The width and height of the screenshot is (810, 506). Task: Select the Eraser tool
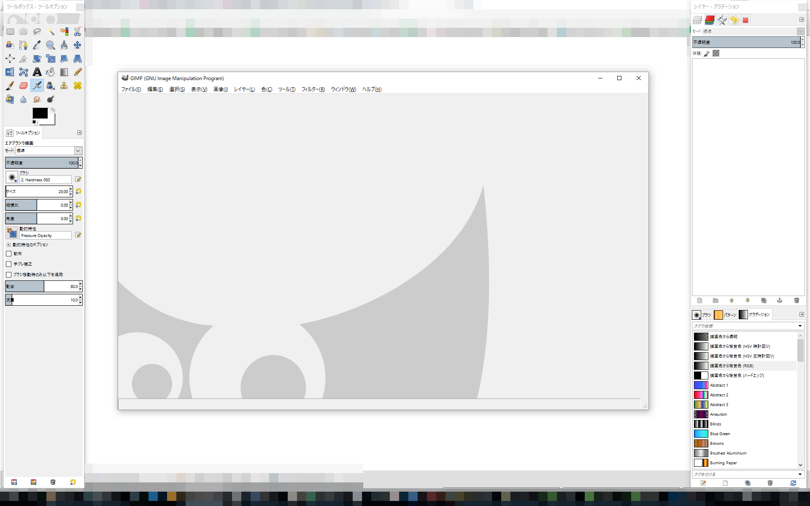click(x=24, y=86)
